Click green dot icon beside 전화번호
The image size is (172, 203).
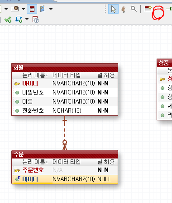pos(17,111)
